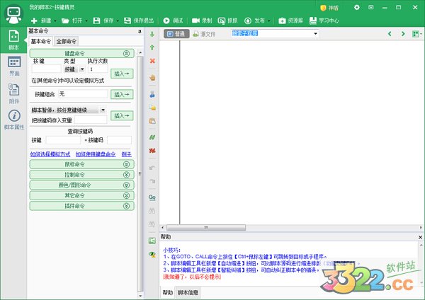Open the 附件 attachments sidebar icon
Screen dimensions: 425x300
(13, 92)
